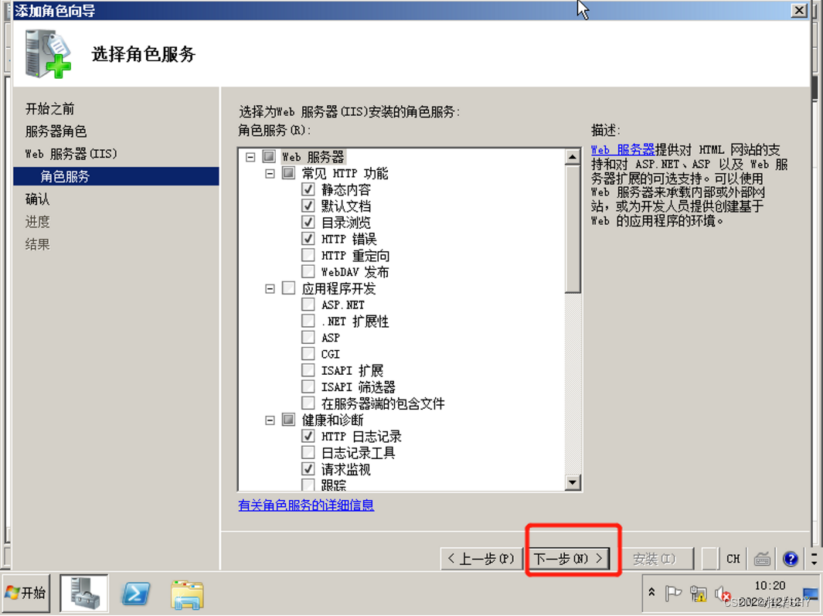Check the ASP.NET checkbox
This screenshot has height=616, width=823.
point(308,304)
